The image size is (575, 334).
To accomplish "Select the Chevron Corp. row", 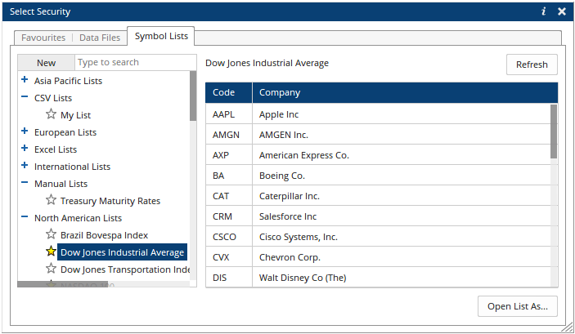I will 378,257.
